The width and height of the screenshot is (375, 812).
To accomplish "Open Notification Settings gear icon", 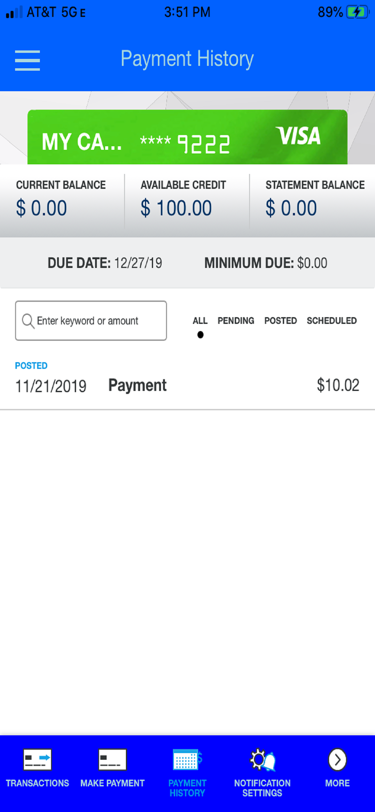I will pos(262,759).
